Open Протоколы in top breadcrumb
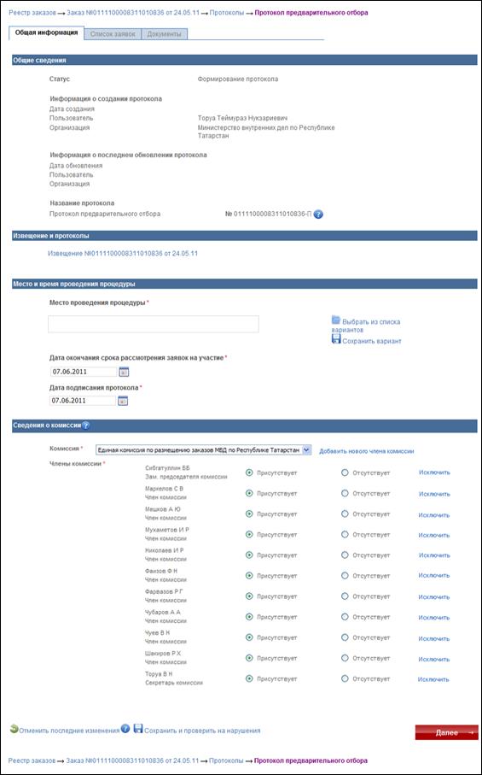The image size is (482, 775). coord(226,13)
